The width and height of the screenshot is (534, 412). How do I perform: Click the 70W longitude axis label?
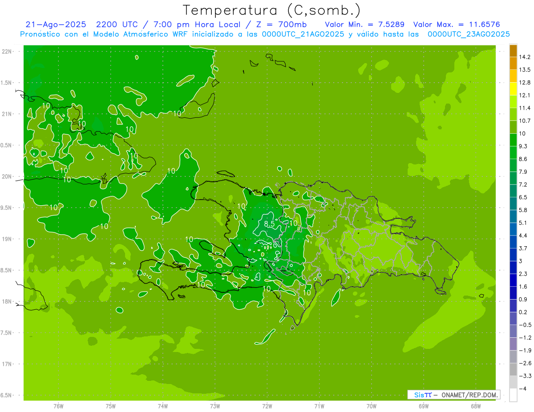pos(372,406)
